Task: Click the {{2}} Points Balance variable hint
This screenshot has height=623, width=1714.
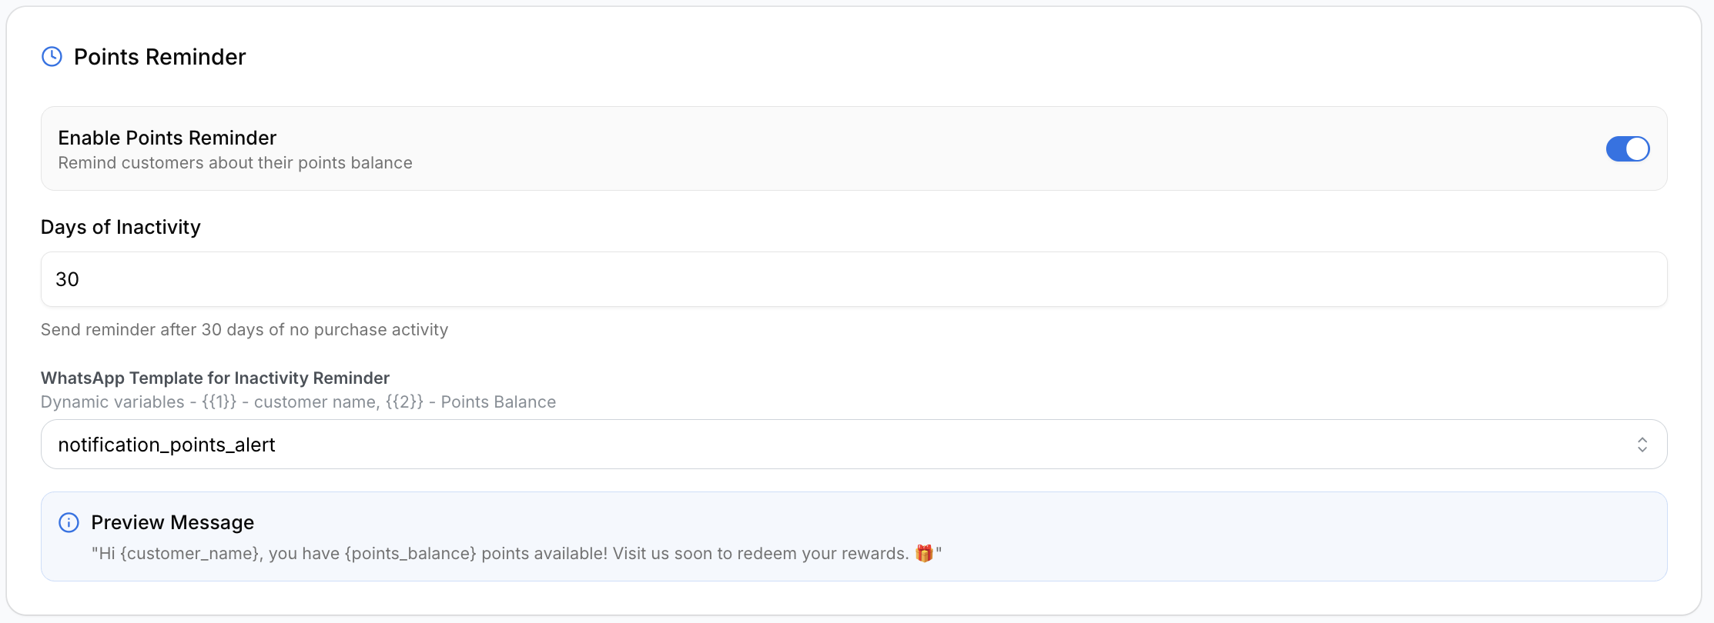Action: [470, 401]
